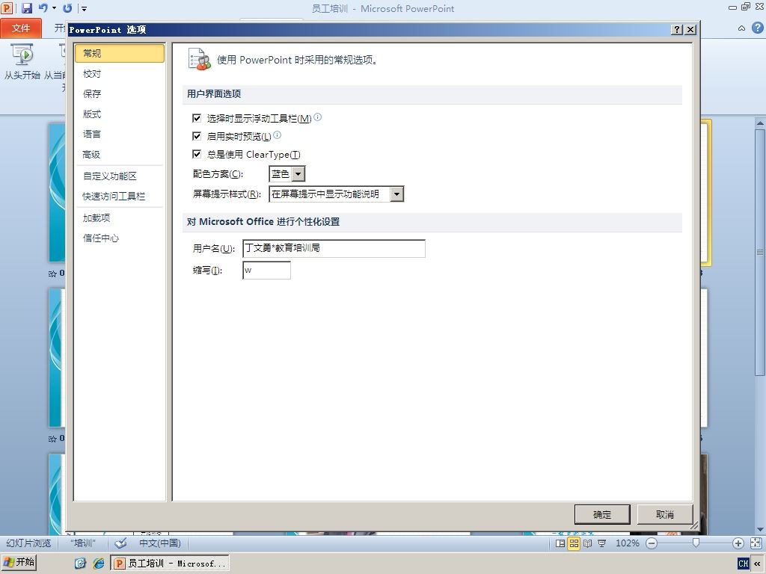
Task: Open the Undo history dropdown arrow
Action: [54, 7]
